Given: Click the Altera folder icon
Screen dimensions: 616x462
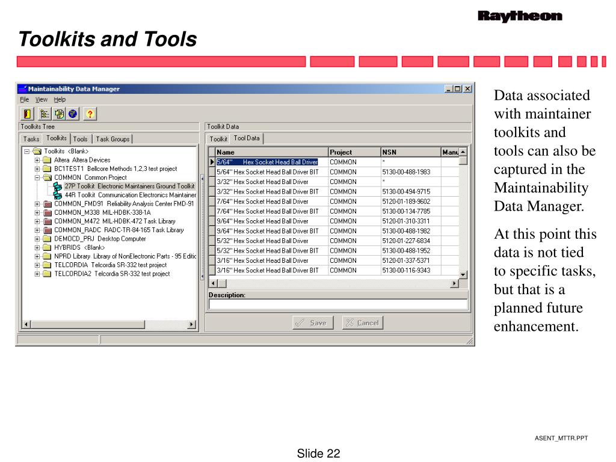Looking at the screenshot, I should point(47,160).
